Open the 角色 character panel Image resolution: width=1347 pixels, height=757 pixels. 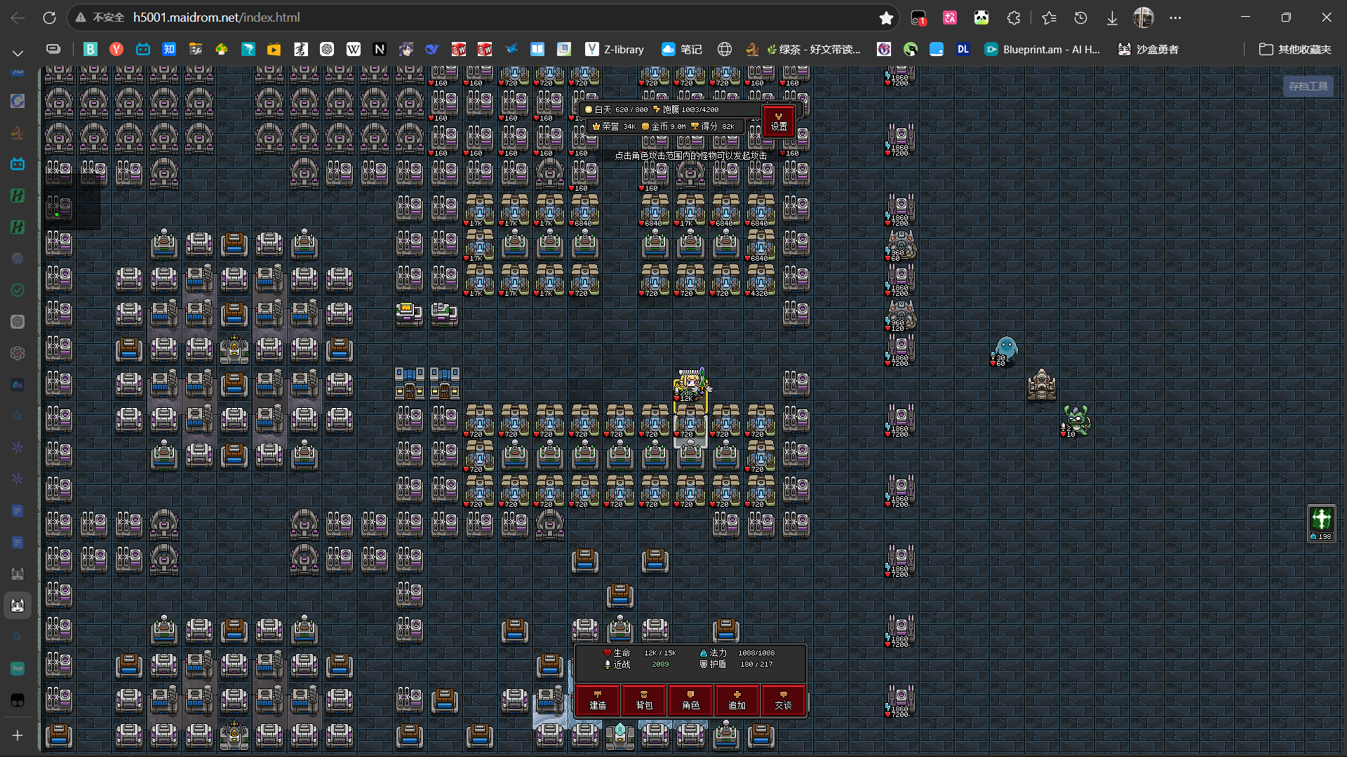point(690,700)
